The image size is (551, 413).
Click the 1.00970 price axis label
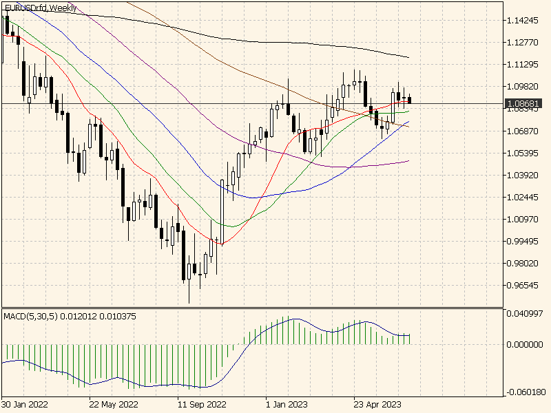523,219
